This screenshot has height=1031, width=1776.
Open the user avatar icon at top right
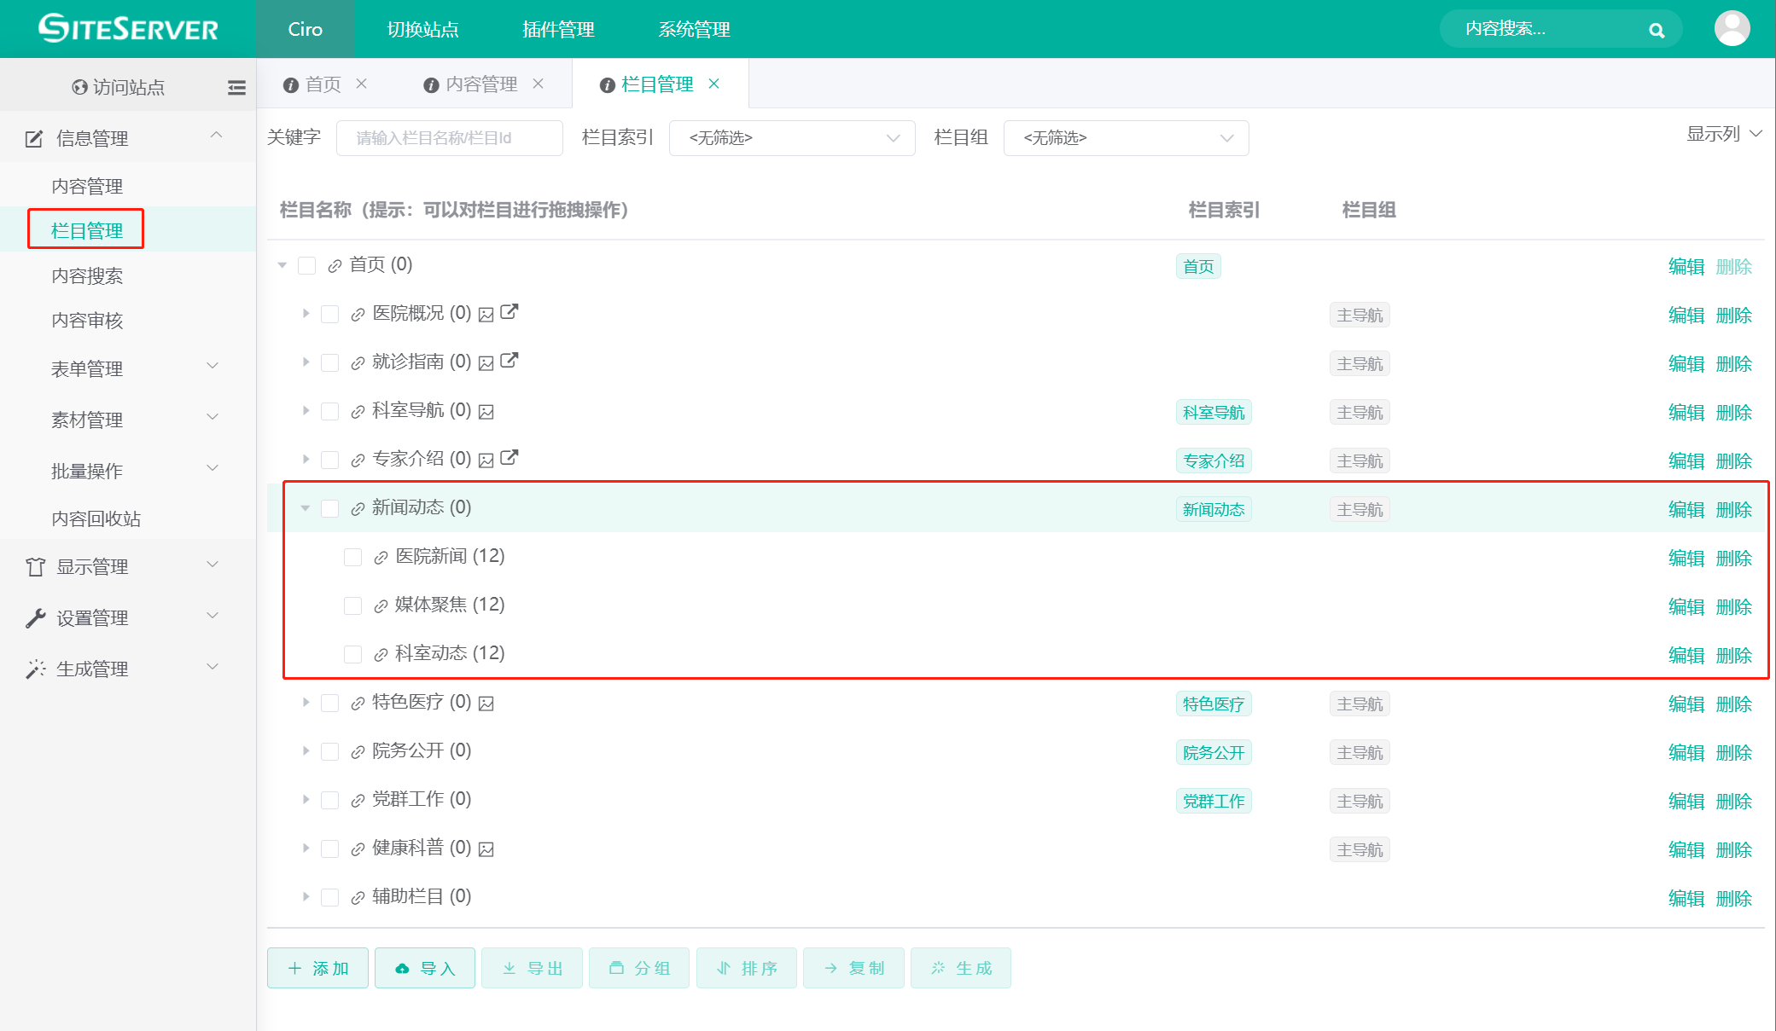pyautogui.click(x=1732, y=28)
